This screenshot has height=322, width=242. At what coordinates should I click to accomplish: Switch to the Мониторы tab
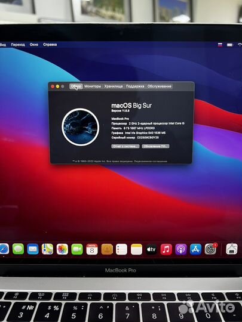click(x=93, y=86)
